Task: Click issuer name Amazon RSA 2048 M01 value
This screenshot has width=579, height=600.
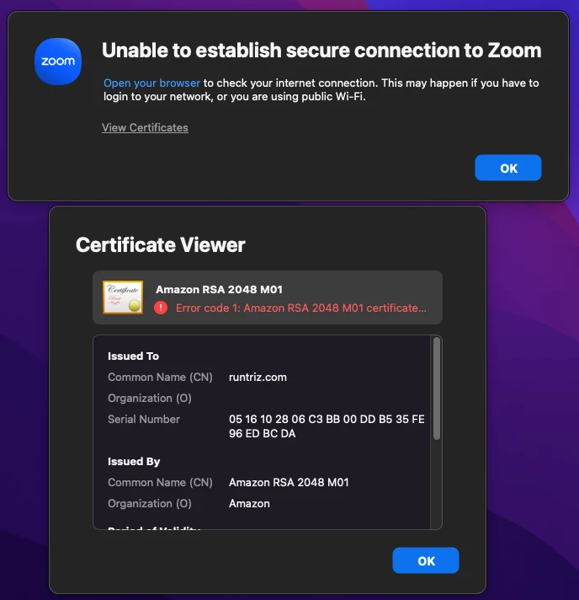Action: (x=289, y=483)
